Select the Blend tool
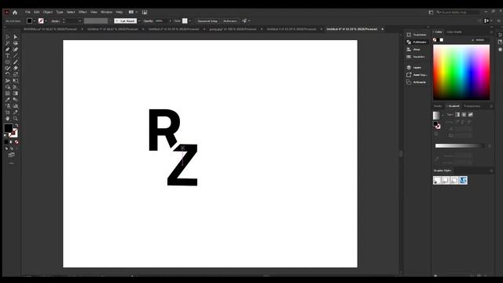503x283 pixels. pos(16,100)
